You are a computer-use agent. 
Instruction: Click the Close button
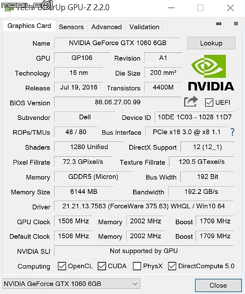coord(218,286)
